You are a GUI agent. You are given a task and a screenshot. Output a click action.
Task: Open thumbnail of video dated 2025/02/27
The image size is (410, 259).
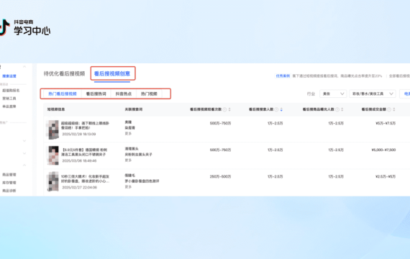[53, 181]
